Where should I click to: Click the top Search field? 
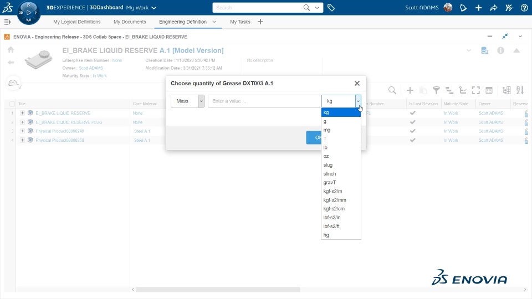pos(259,7)
